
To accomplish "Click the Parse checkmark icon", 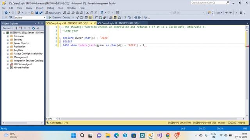I will click(x=77, y=17).
